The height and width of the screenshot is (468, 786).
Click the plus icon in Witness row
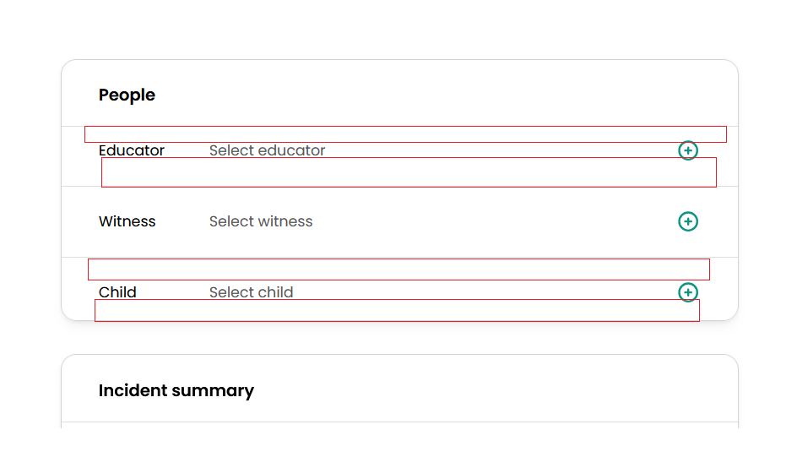(x=688, y=221)
